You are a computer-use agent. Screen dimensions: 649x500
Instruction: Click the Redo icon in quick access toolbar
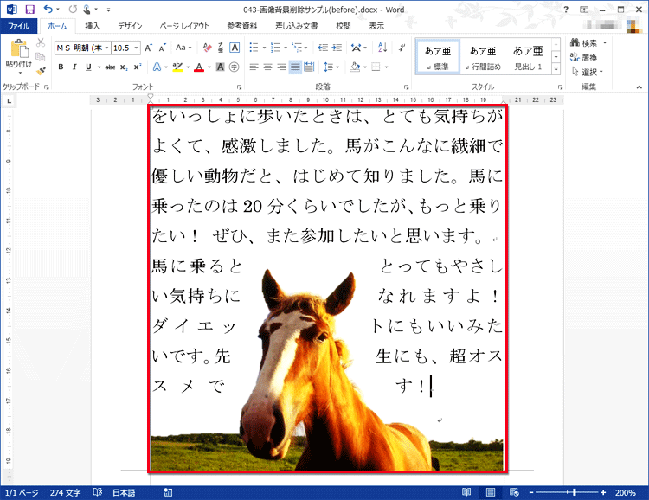(73, 10)
